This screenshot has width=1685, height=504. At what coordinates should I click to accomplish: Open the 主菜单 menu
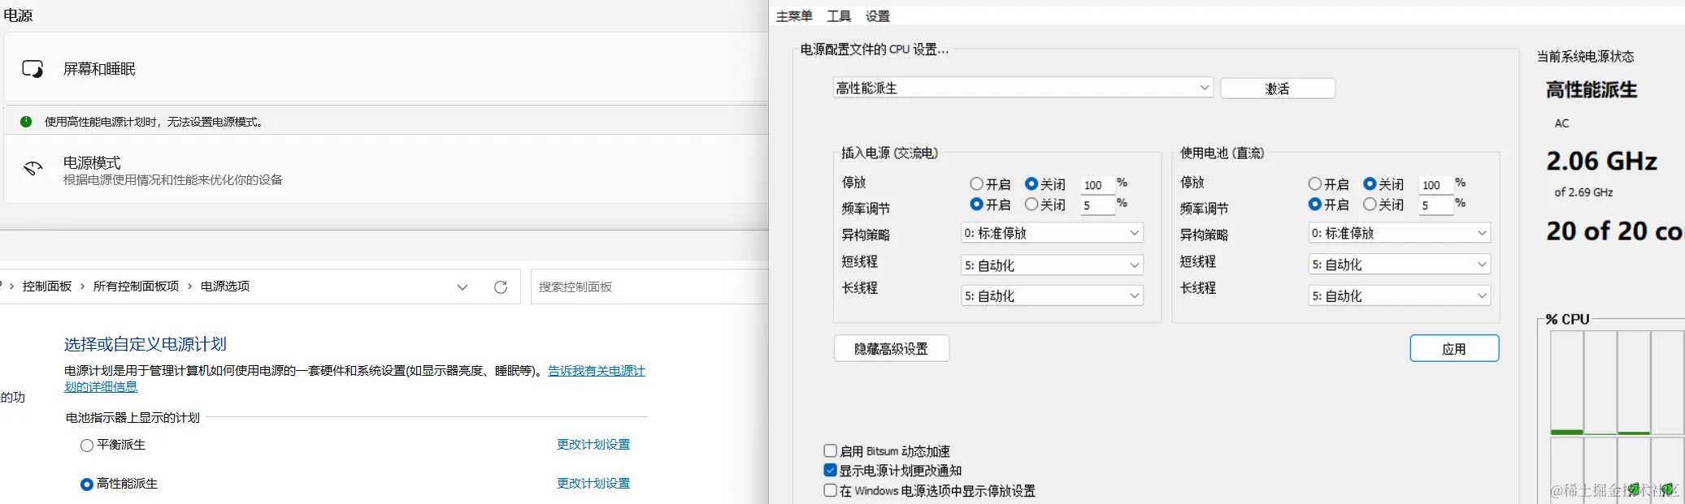(794, 16)
